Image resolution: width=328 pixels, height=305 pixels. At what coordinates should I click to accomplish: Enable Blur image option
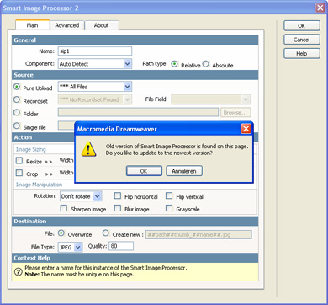pyautogui.click(x=118, y=208)
